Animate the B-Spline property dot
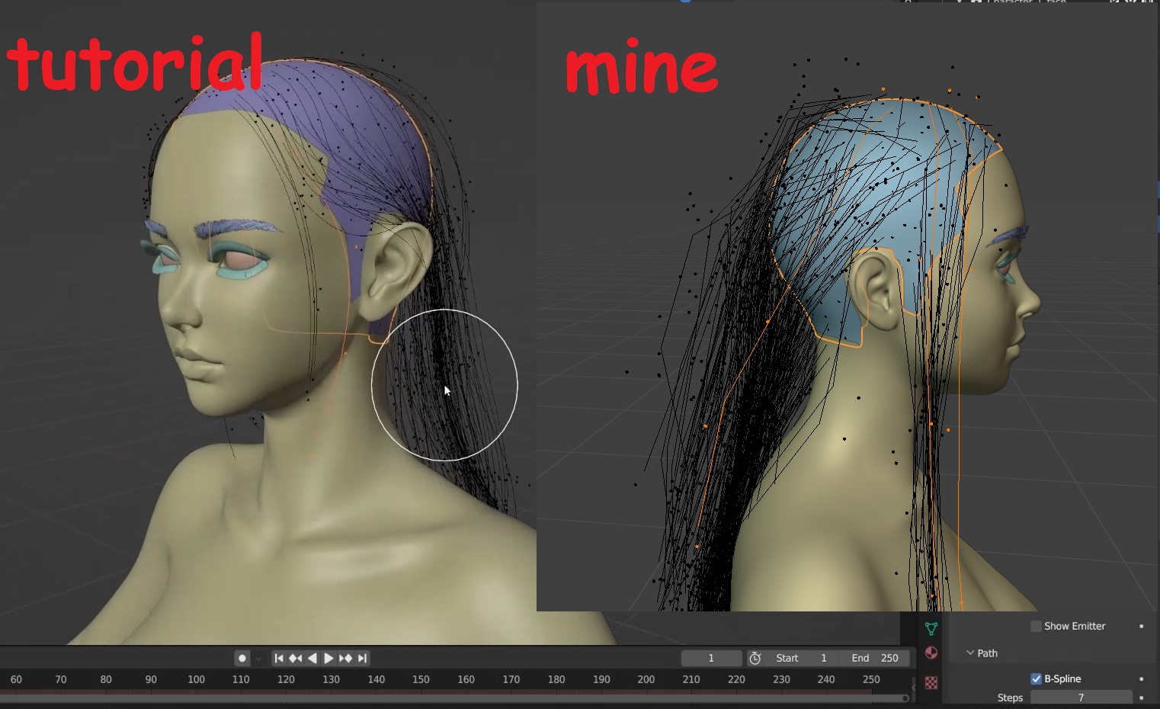This screenshot has width=1160, height=709. (x=1141, y=679)
